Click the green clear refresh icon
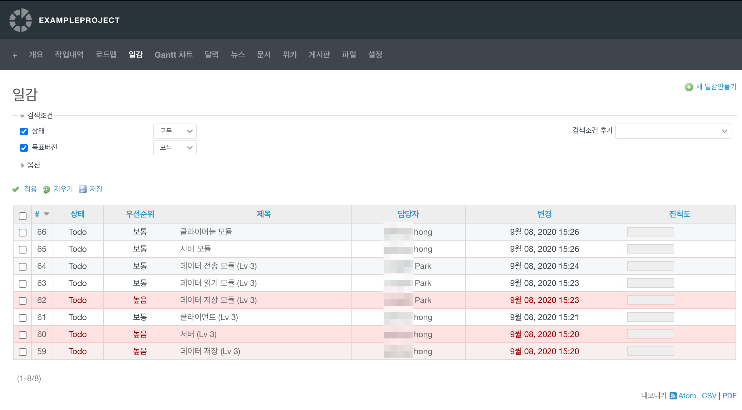Screen dimensions: 742x410 (47, 189)
